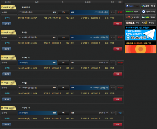This screenshot has height=129, width=157.
Task: Open the bet365 logo link
Action: [x=148, y=17]
